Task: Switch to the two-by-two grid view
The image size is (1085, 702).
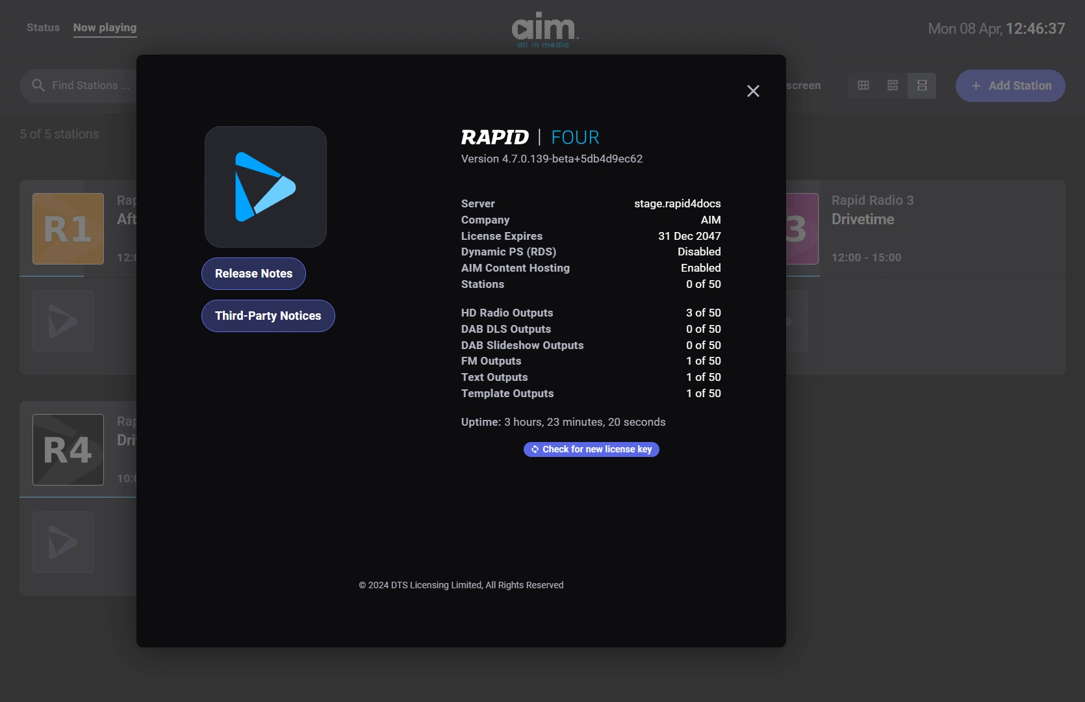Action: 893,85
